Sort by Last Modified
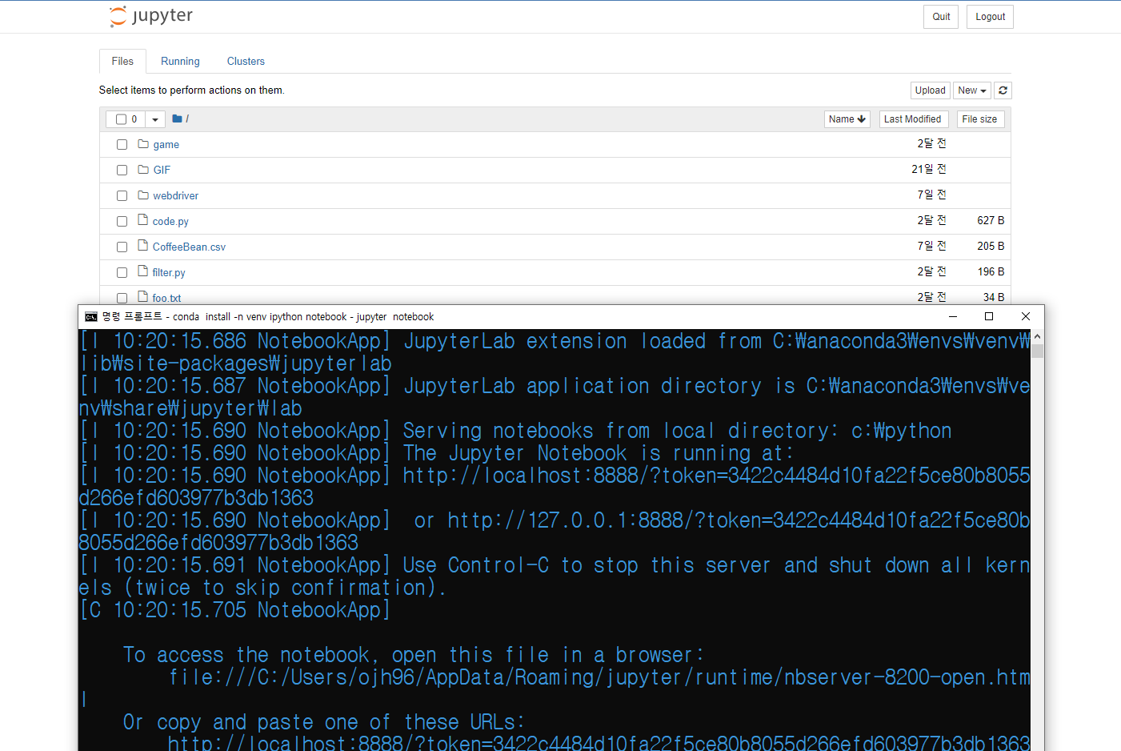 pos(913,119)
